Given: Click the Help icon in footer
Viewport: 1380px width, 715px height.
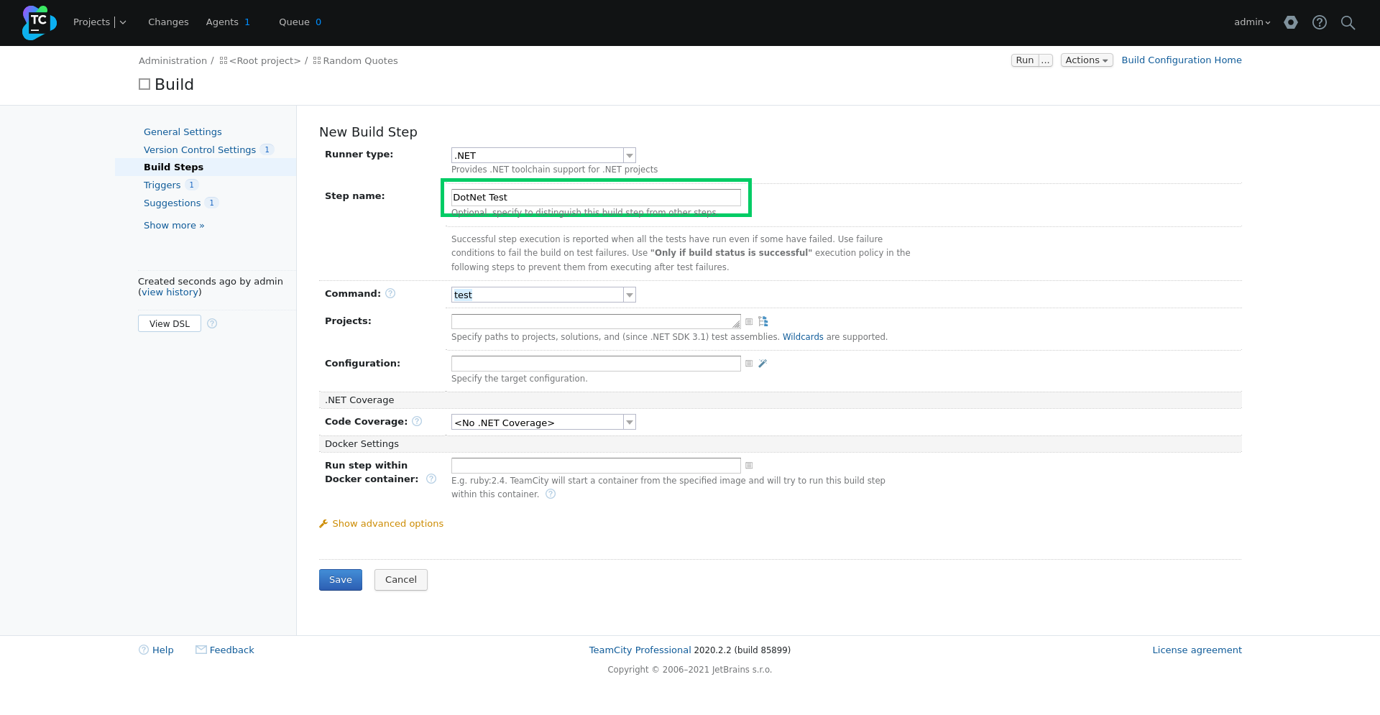Looking at the screenshot, I should pyautogui.click(x=144, y=650).
